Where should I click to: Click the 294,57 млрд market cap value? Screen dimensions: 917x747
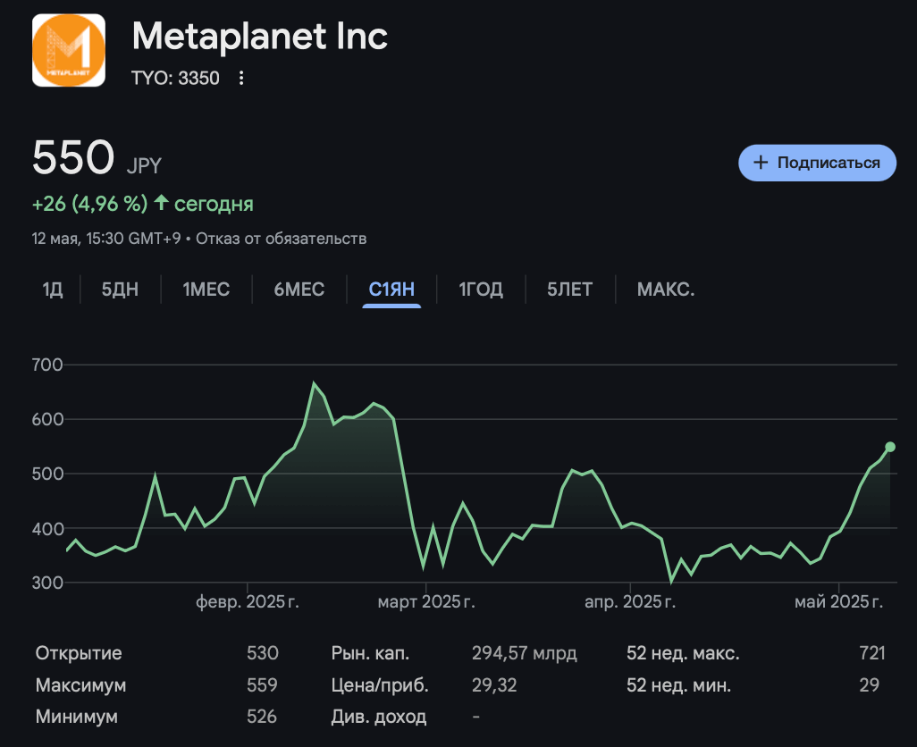click(x=525, y=653)
